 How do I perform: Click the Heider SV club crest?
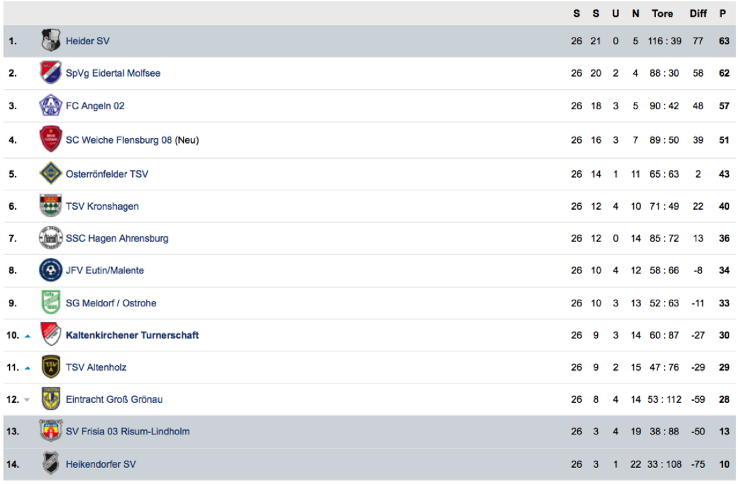coord(50,41)
